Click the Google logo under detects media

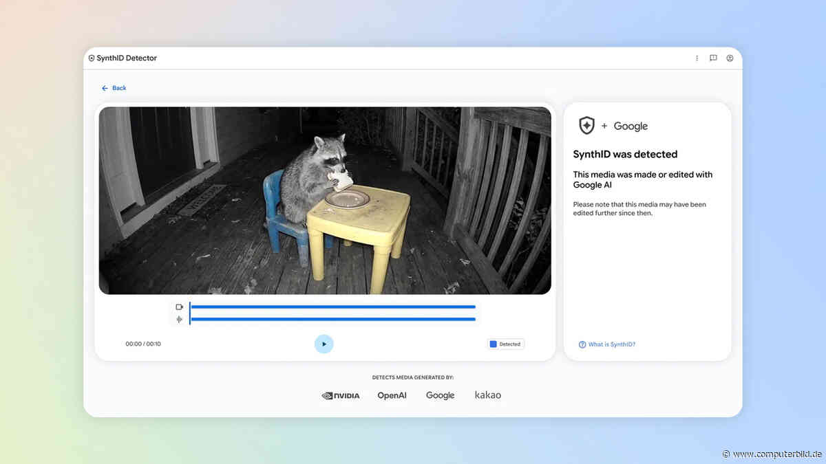click(x=440, y=395)
